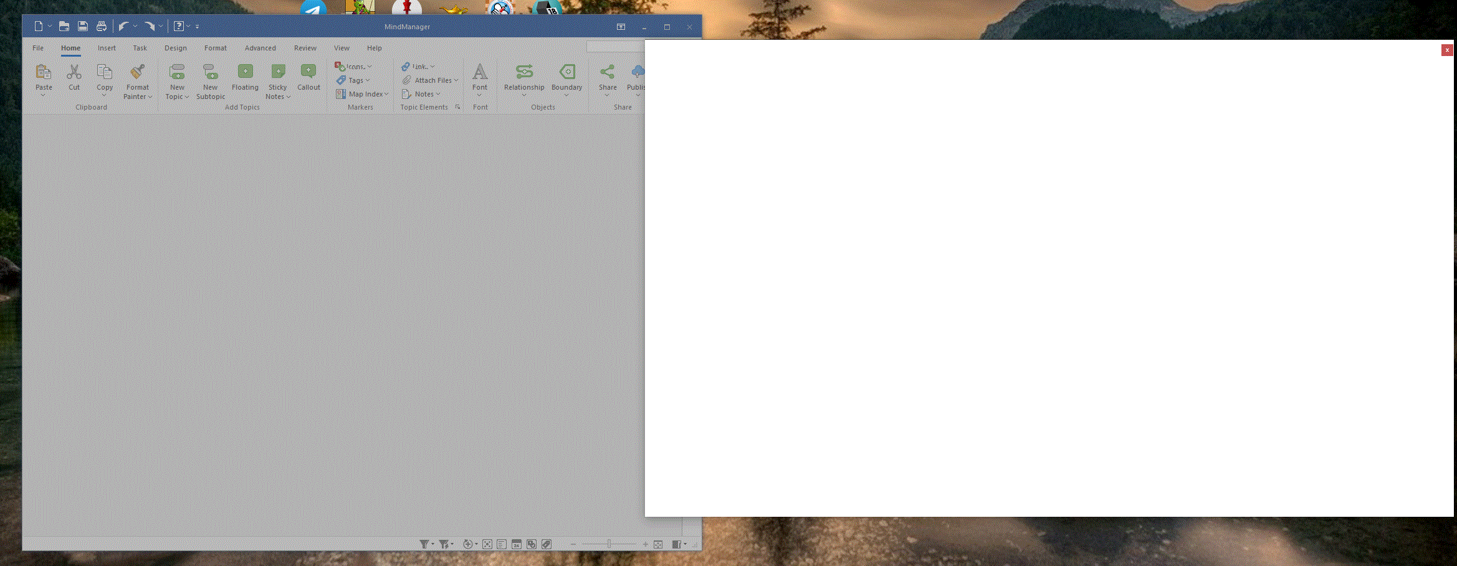Save the map with the floppy icon
1457x566 pixels.
(x=82, y=26)
